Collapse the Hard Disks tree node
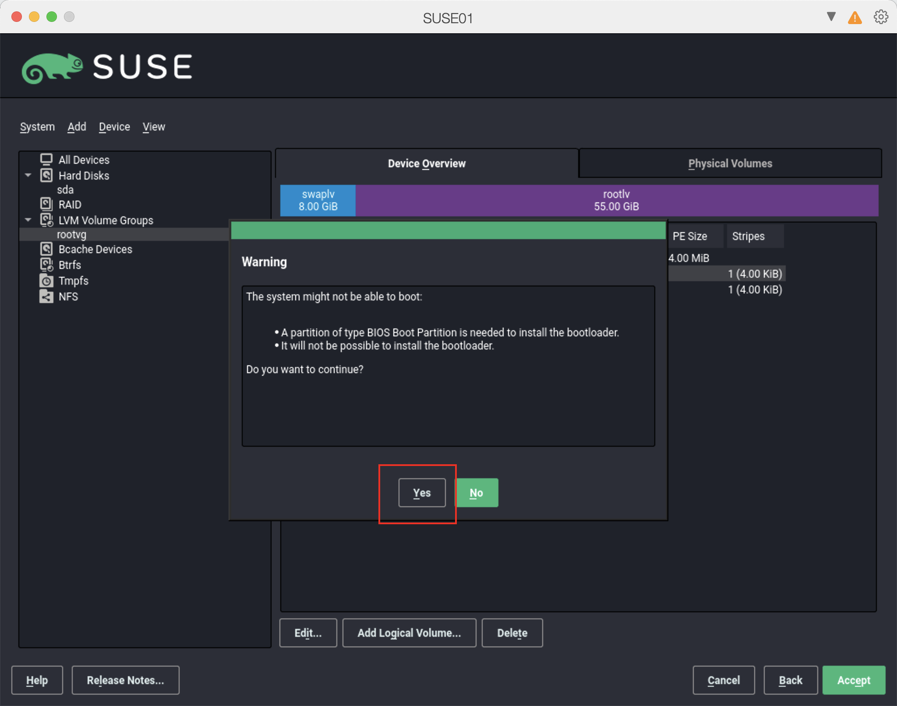897x706 pixels. [x=28, y=175]
